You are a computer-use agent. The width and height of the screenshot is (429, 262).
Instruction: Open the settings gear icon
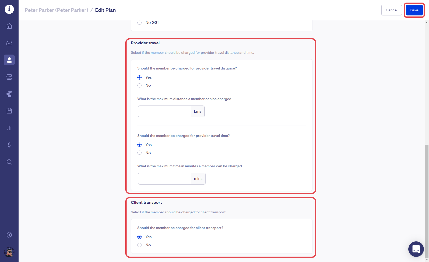point(9,235)
